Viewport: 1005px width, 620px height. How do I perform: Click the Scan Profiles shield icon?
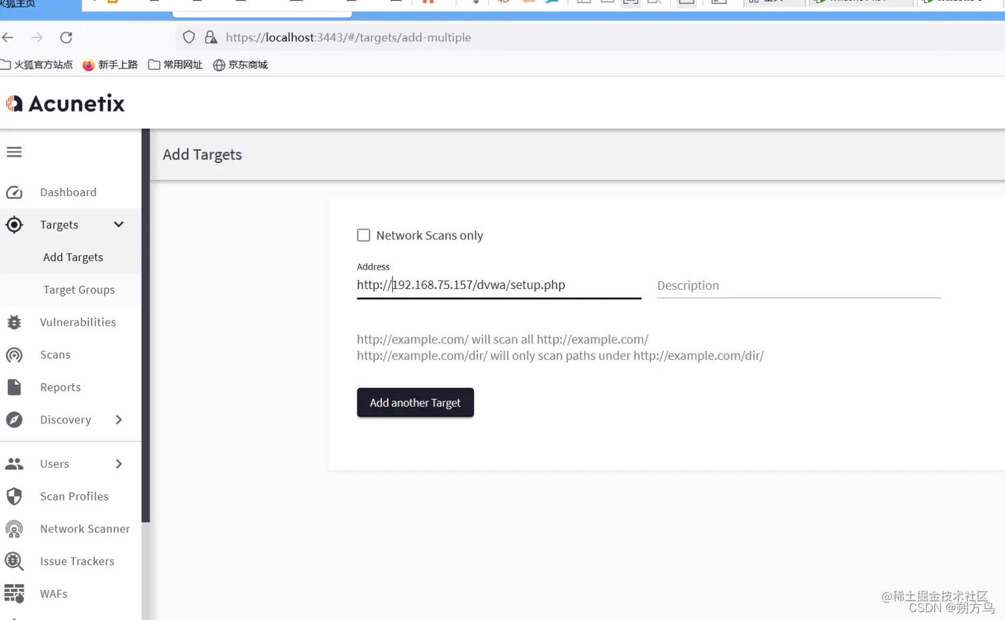14,496
